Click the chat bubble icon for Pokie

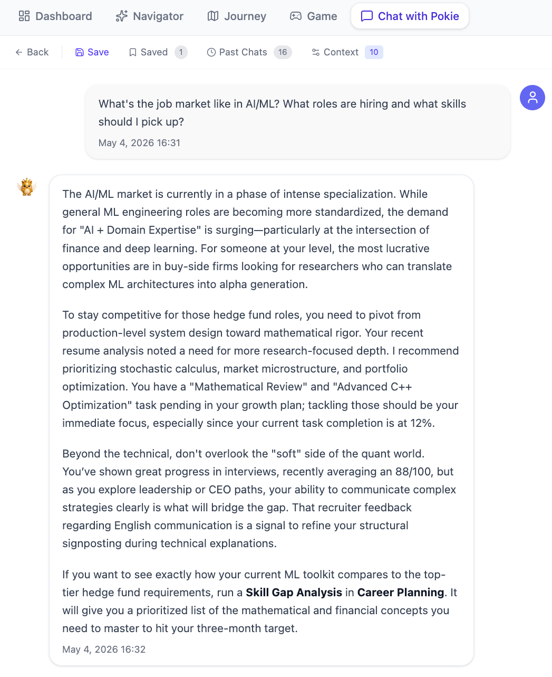tap(367, 16)
